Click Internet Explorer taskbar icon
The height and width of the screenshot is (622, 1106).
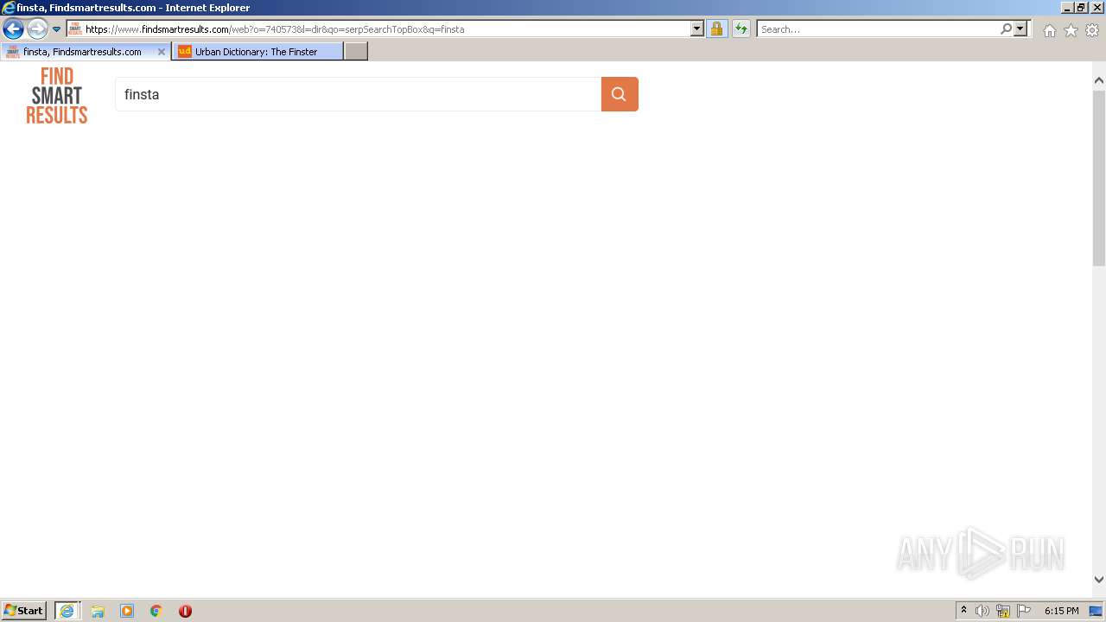click(x=67, y=611)
